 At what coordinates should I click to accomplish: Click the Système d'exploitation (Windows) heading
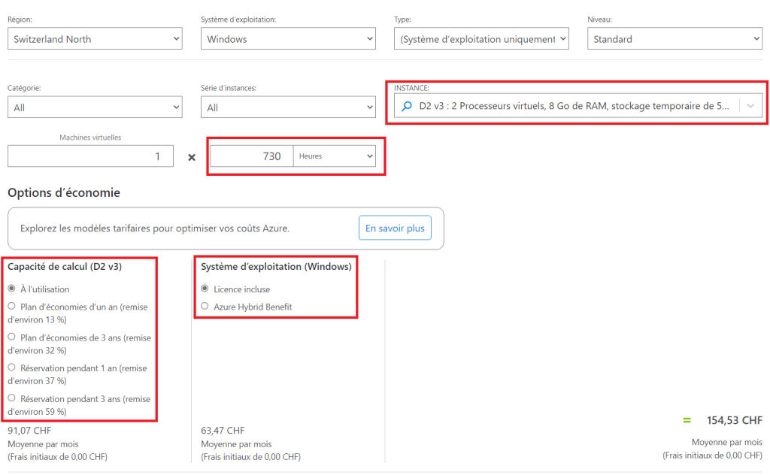(x=276, y=267)
